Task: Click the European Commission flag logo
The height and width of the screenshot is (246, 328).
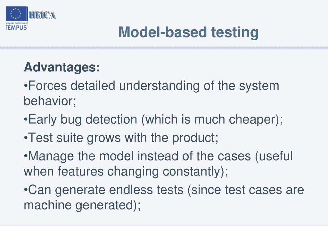Action: pos(17,14)
